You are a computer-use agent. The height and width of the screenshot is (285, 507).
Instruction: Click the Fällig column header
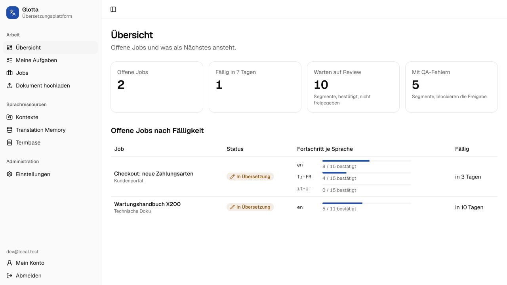(462, 149)
